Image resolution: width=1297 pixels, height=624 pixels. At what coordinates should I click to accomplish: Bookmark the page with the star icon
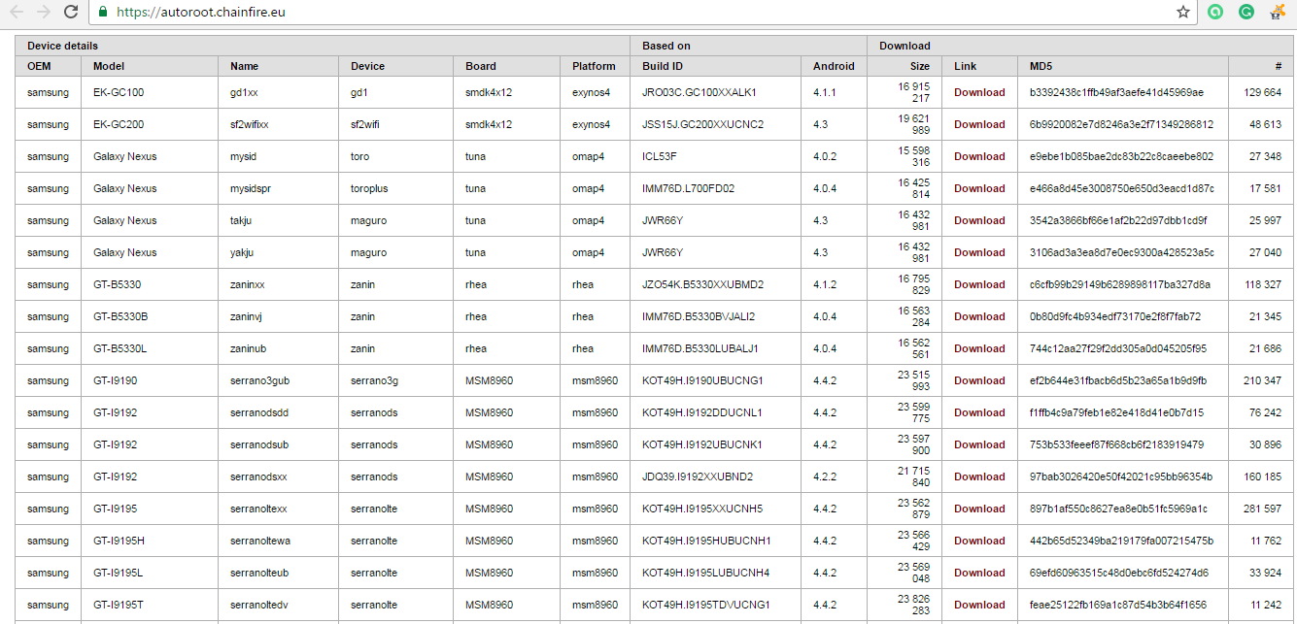click(x=1182, y=13)
